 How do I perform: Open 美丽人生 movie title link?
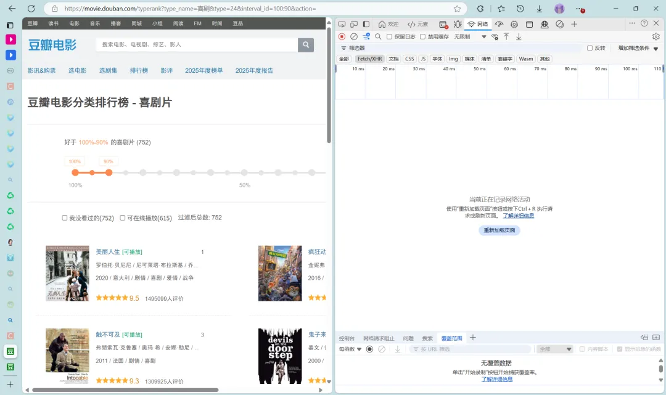tap(108, 251)
